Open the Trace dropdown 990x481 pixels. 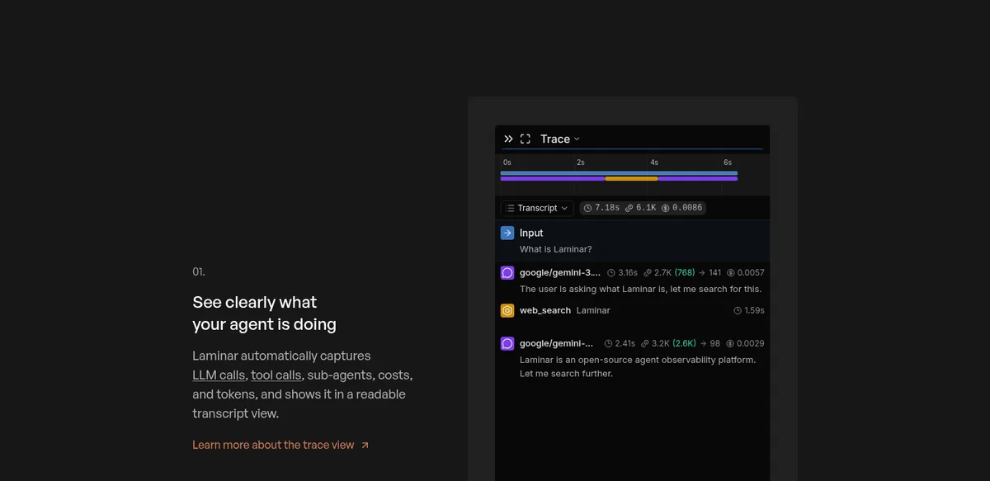click(x=560, y=139)
